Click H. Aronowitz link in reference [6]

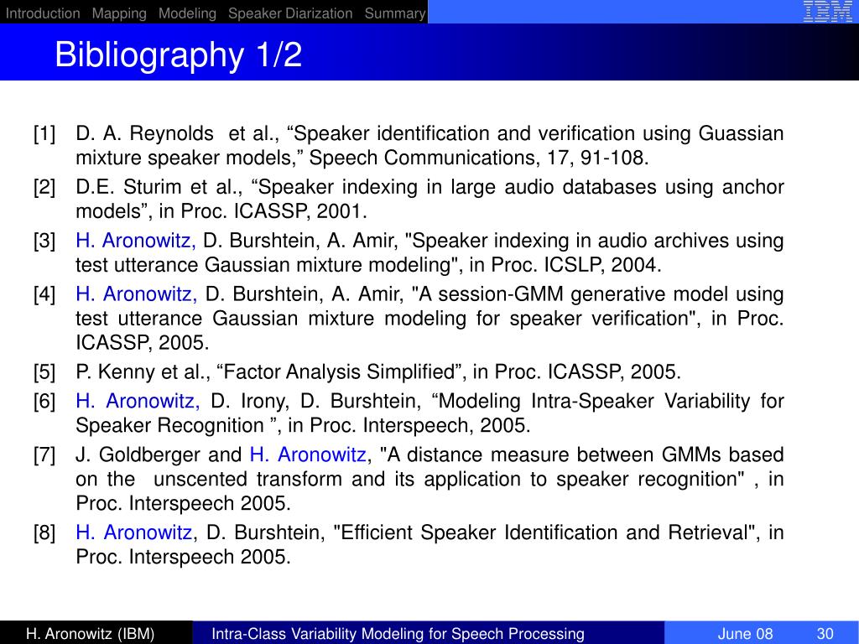pos(138,401)
